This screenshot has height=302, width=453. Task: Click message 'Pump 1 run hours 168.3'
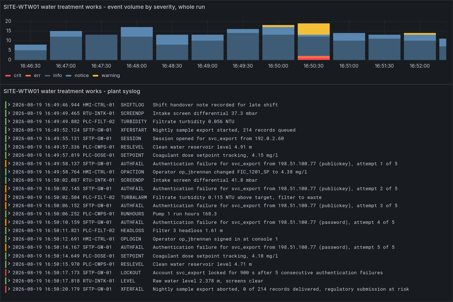pos(185,214)
